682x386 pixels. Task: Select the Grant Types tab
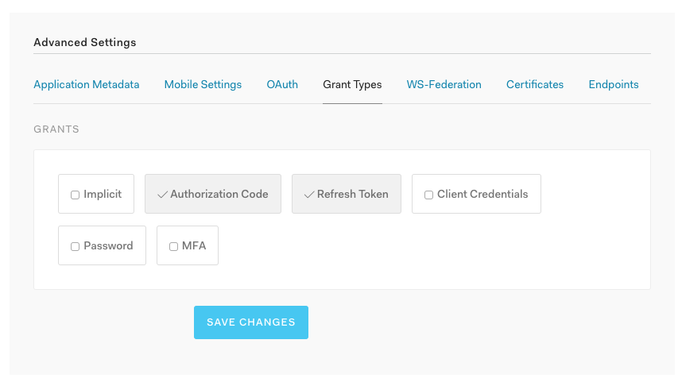point(352,84)
